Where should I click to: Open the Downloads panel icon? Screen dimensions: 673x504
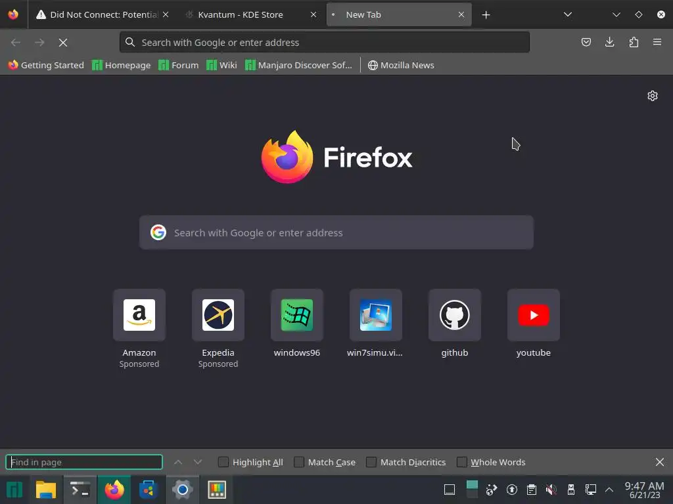609,42
